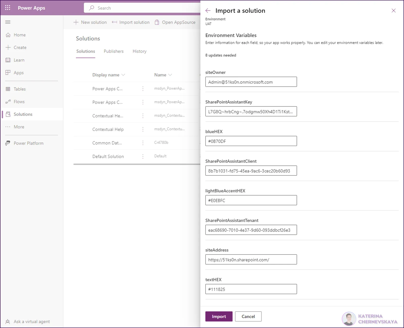
Task: Expand More navigation options
Action: (19, 127)
